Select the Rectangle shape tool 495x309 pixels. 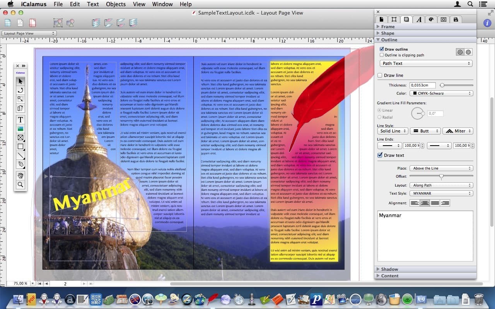coord(20,147)
